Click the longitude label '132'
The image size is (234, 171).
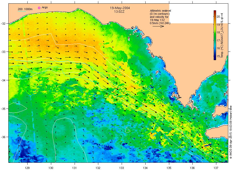click(x=98, y=168)
